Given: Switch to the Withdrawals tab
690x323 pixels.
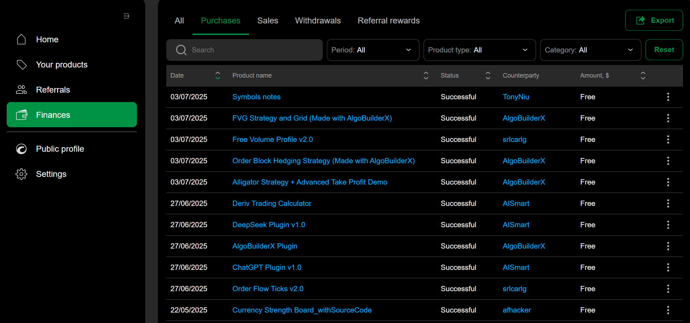Looking at the screenshot, I should tap(318, 21).
